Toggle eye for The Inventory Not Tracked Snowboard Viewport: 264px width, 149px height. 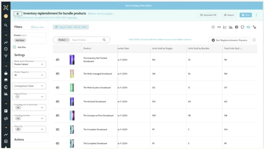[57, 60]
